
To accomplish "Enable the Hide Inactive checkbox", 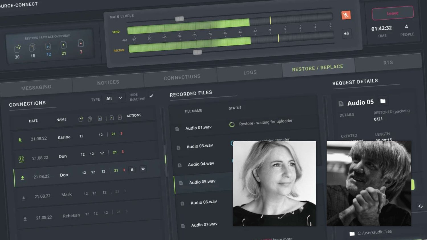I will click(x=151, y=96).
